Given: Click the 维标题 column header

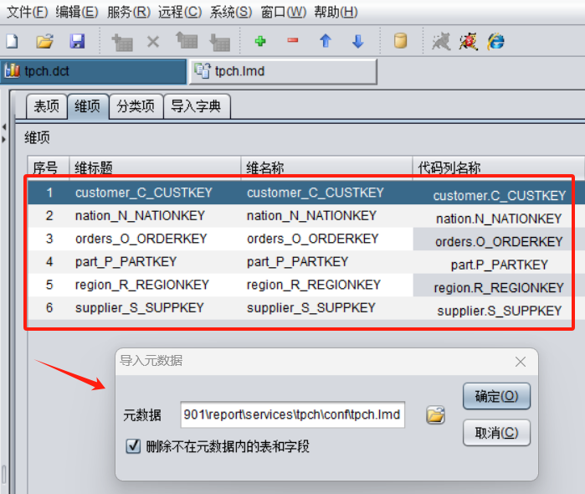Looking at the screenshot, I should tap(155, 167).
